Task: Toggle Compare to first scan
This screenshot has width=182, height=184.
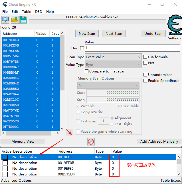Action: [x=87, y=71]
